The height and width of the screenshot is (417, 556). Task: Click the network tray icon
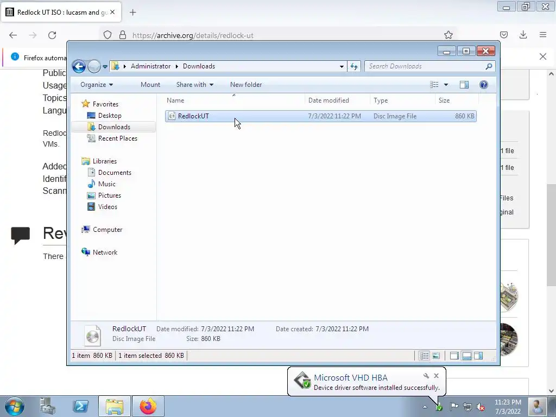[x=467, y=407]
